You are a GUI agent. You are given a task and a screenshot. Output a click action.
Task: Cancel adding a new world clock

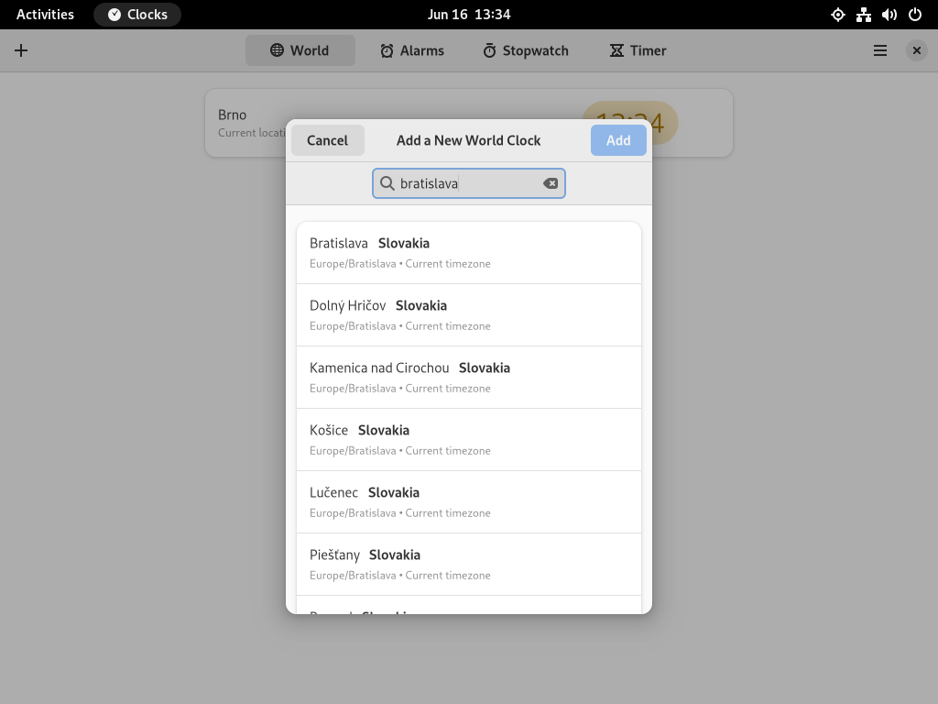tap(327, 140)
